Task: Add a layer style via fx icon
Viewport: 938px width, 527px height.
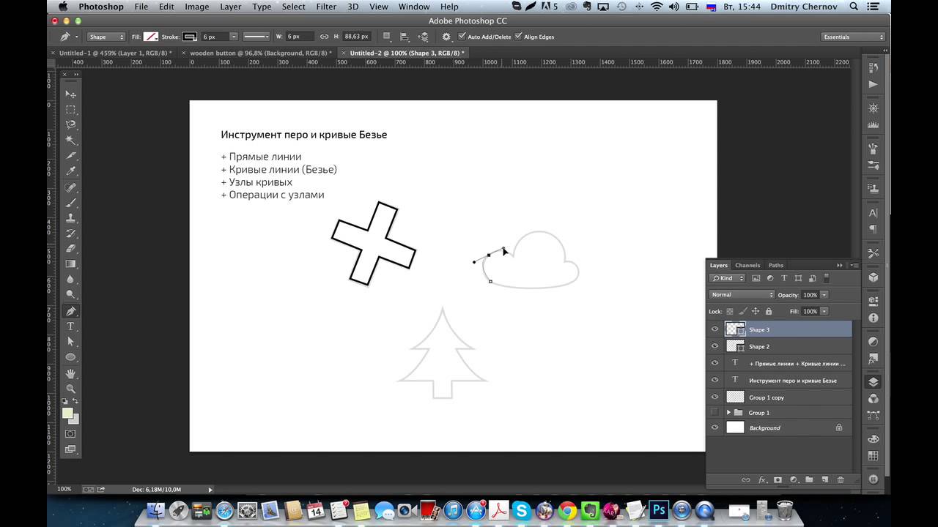Action: point(762,479)
